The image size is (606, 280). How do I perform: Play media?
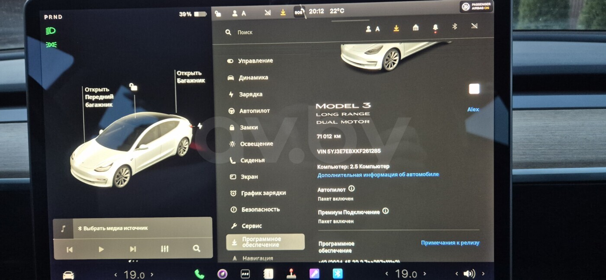click(x=101, y=249)
